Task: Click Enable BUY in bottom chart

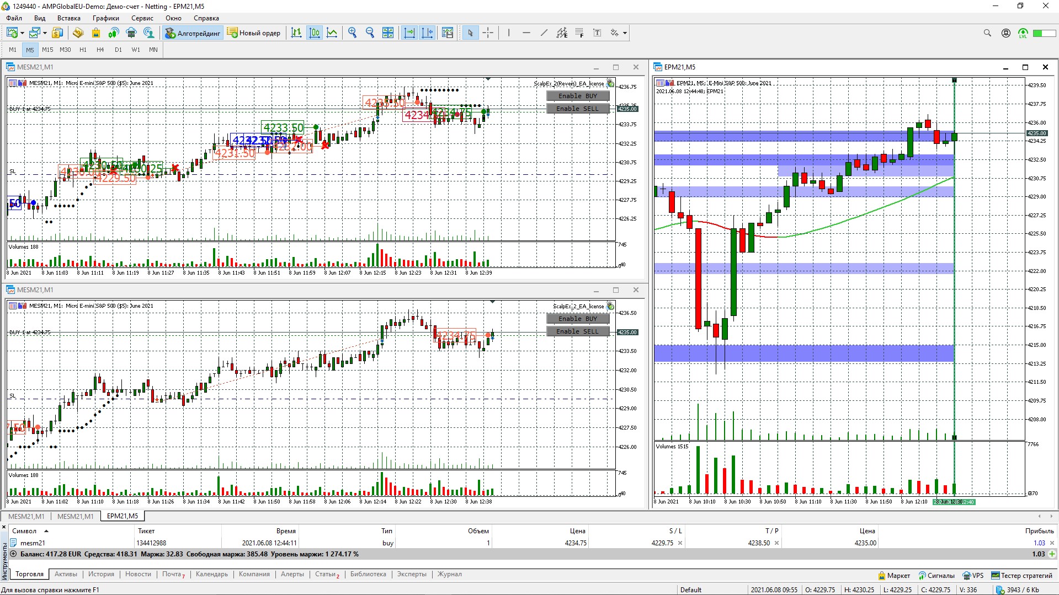Action: coord(578,319)
